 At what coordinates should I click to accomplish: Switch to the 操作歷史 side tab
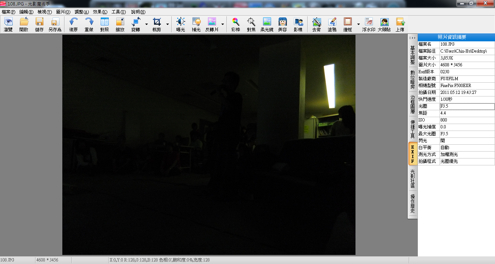pyautogui.click(x=412, y=203)
